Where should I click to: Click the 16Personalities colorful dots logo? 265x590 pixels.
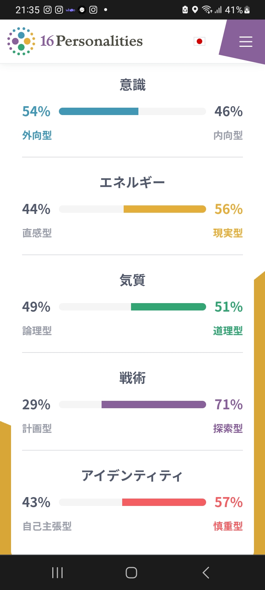point(21,41)
